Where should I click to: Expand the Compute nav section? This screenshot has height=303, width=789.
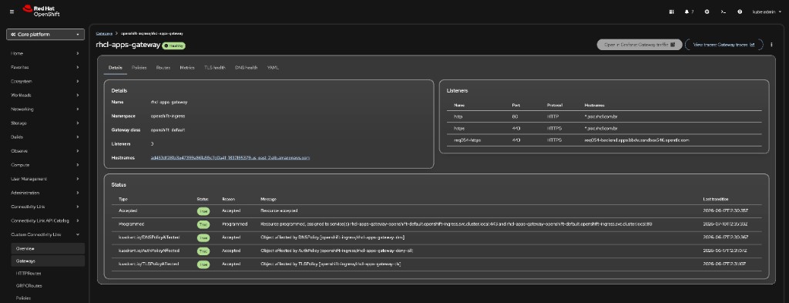pyautogui.click(x=45, y=165)
